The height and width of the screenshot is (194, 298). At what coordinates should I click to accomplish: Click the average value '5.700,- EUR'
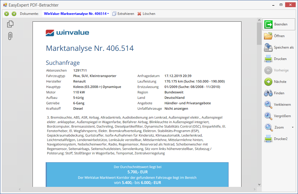(x=138, y=172)
